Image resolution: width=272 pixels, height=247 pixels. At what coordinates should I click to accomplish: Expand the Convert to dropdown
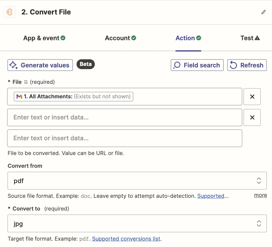(x=137, y=223)
